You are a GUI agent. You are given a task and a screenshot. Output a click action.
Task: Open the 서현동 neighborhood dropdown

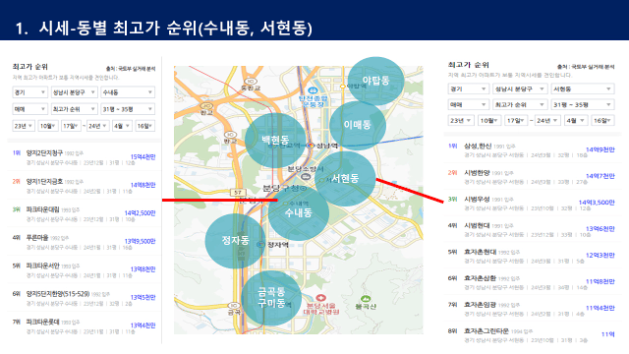583,88
